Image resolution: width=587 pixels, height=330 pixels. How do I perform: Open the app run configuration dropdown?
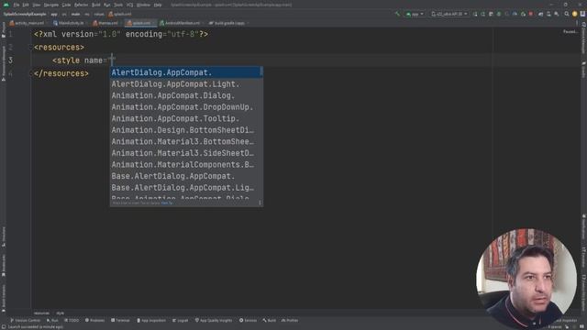415,14
